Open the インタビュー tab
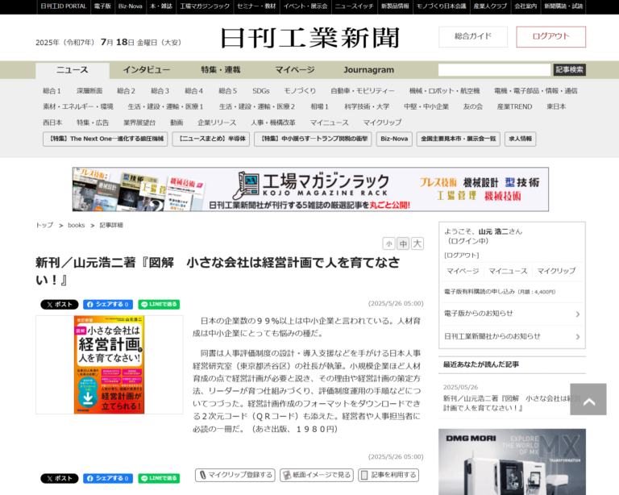This screenshot has width=619, height=495. click(146, 70)
